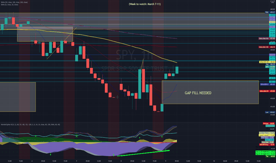The height and width of the screenshot is (163, 276).
Task: Click the red SMA 20 price label
Action: pos(267,91)
